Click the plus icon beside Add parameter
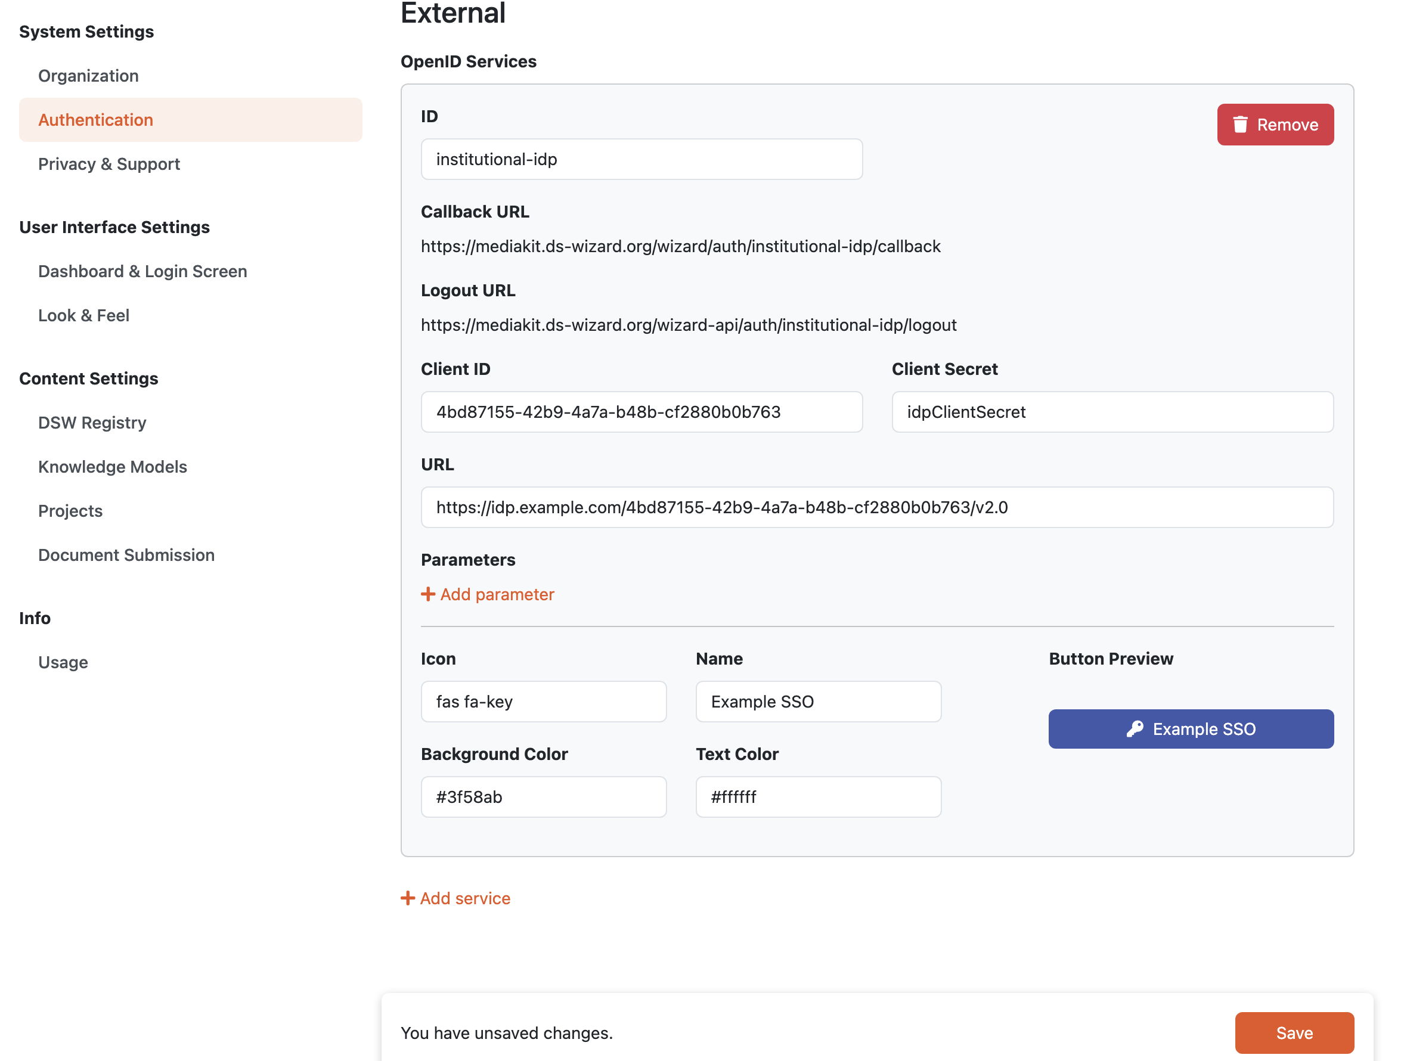Screen dimensions: 1407x1061 (428, 594)
